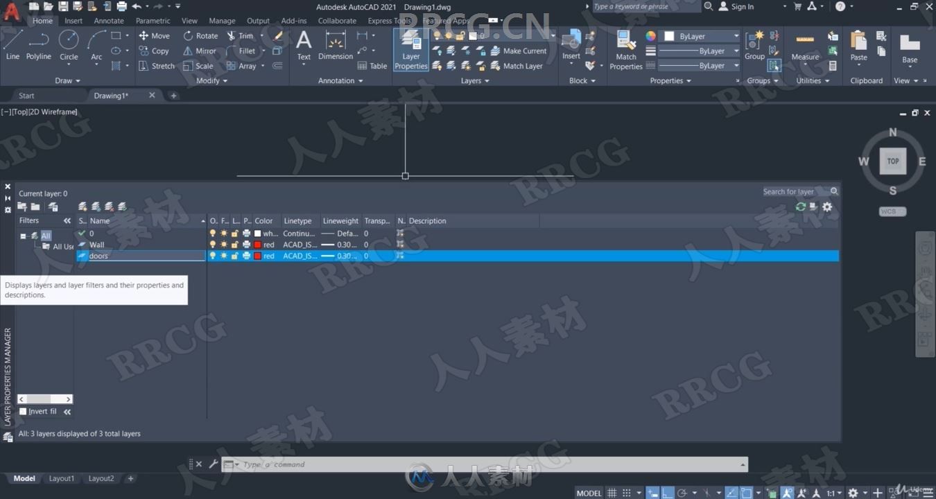Select the Line tool
The width and height of the screenshot is (936, 499).
tap(12, 45)
